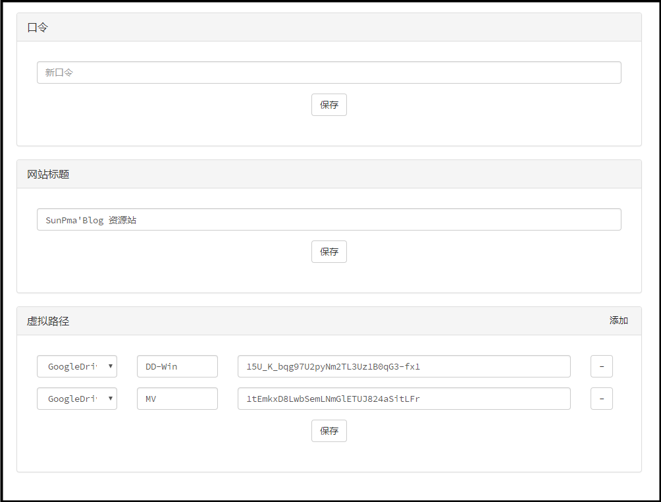The height and width of the screenshot is (502, 661).
Task: Click the SunPma'Blog 资源站 title field
Action: [329, 219]
